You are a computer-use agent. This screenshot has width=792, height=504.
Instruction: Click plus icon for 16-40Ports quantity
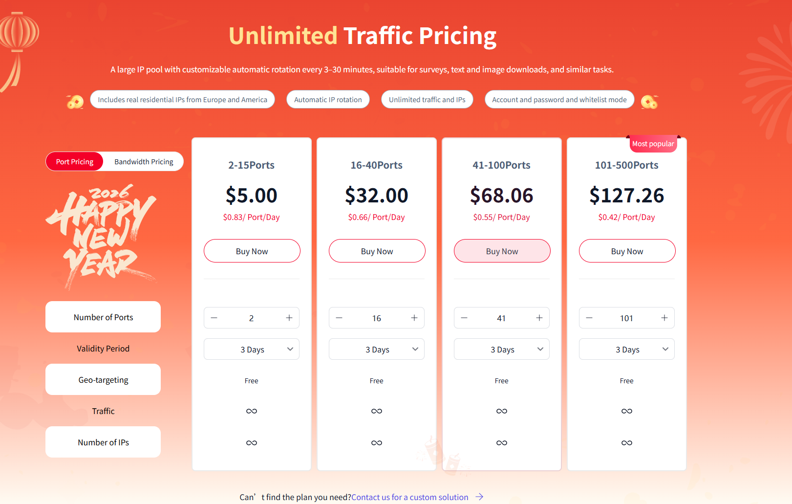(x=414, y=318)
